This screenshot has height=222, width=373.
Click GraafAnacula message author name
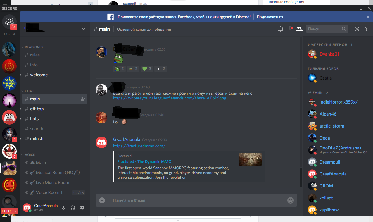pos(127,140)
